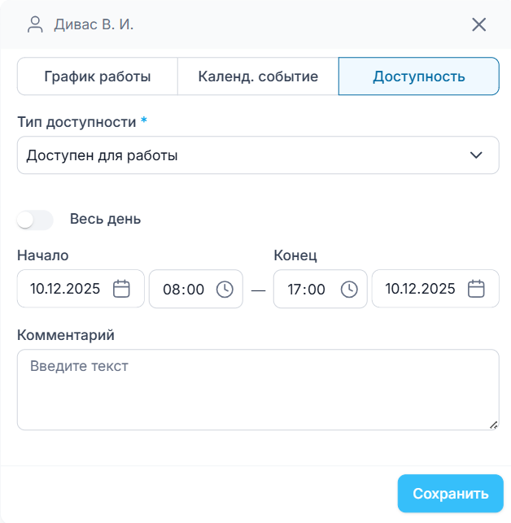Screen dimensions: 511x523
Task: Expand the "Тип доступности" dropdown chevron
Action: point(476,155)
